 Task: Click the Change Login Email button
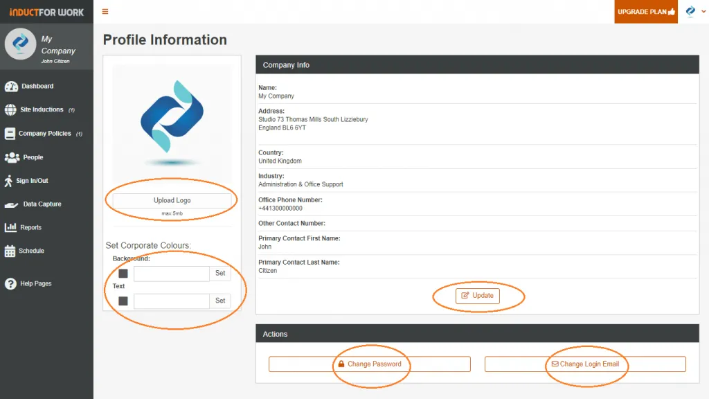point(585,364)
